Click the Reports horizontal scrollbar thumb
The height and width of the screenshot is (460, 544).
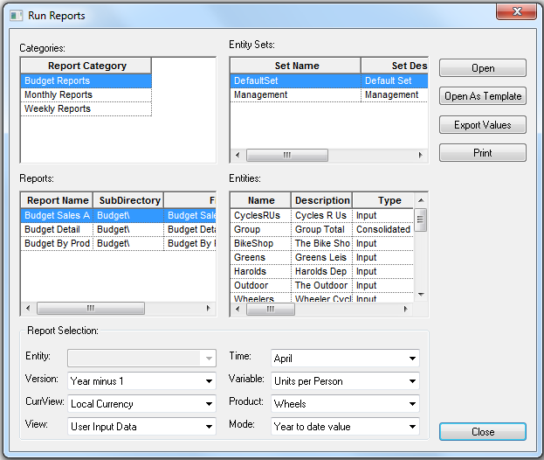coord(91,308)
